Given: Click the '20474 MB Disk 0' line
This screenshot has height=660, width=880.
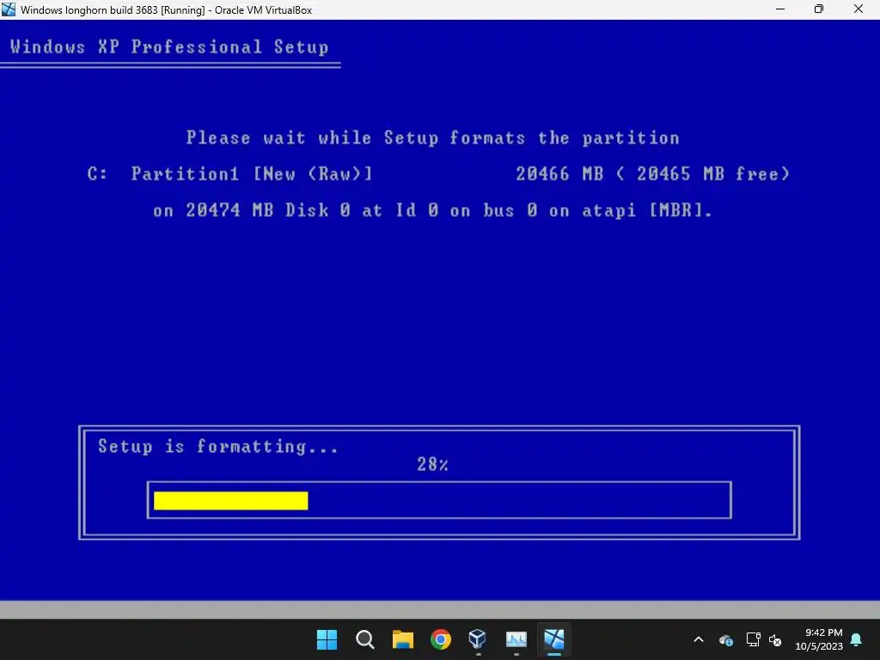Looking at the screenshot, I should (x=433, y=211).
